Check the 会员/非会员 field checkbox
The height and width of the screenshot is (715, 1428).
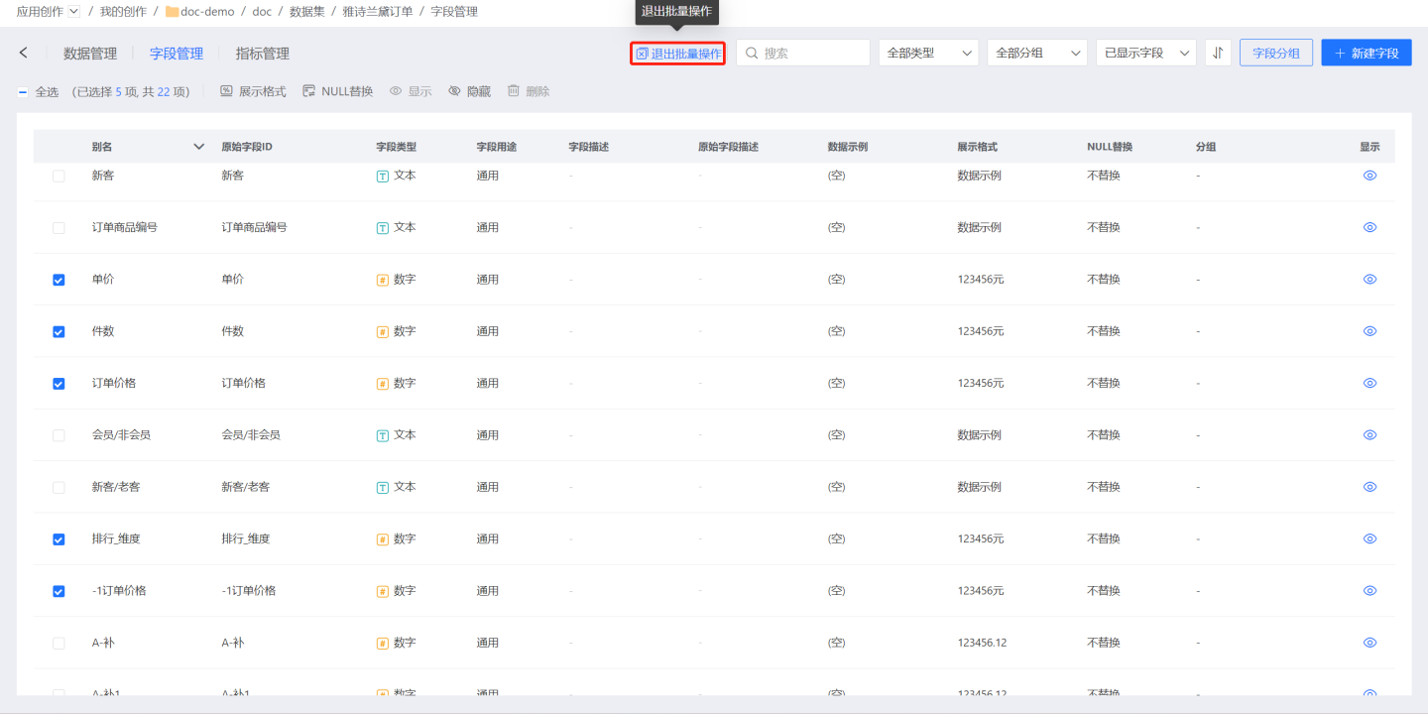(x=59, y=435)
